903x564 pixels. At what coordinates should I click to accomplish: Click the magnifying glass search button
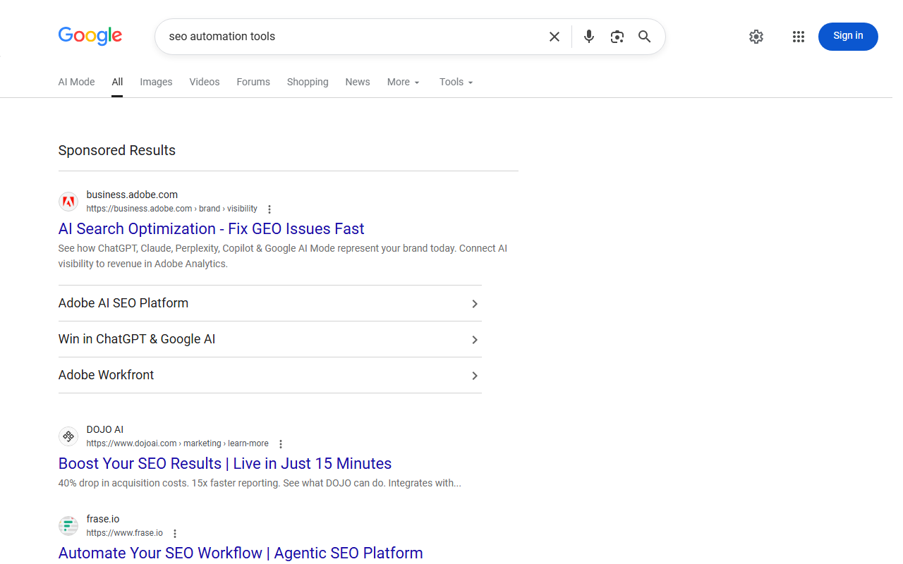[x=645, y=37]
